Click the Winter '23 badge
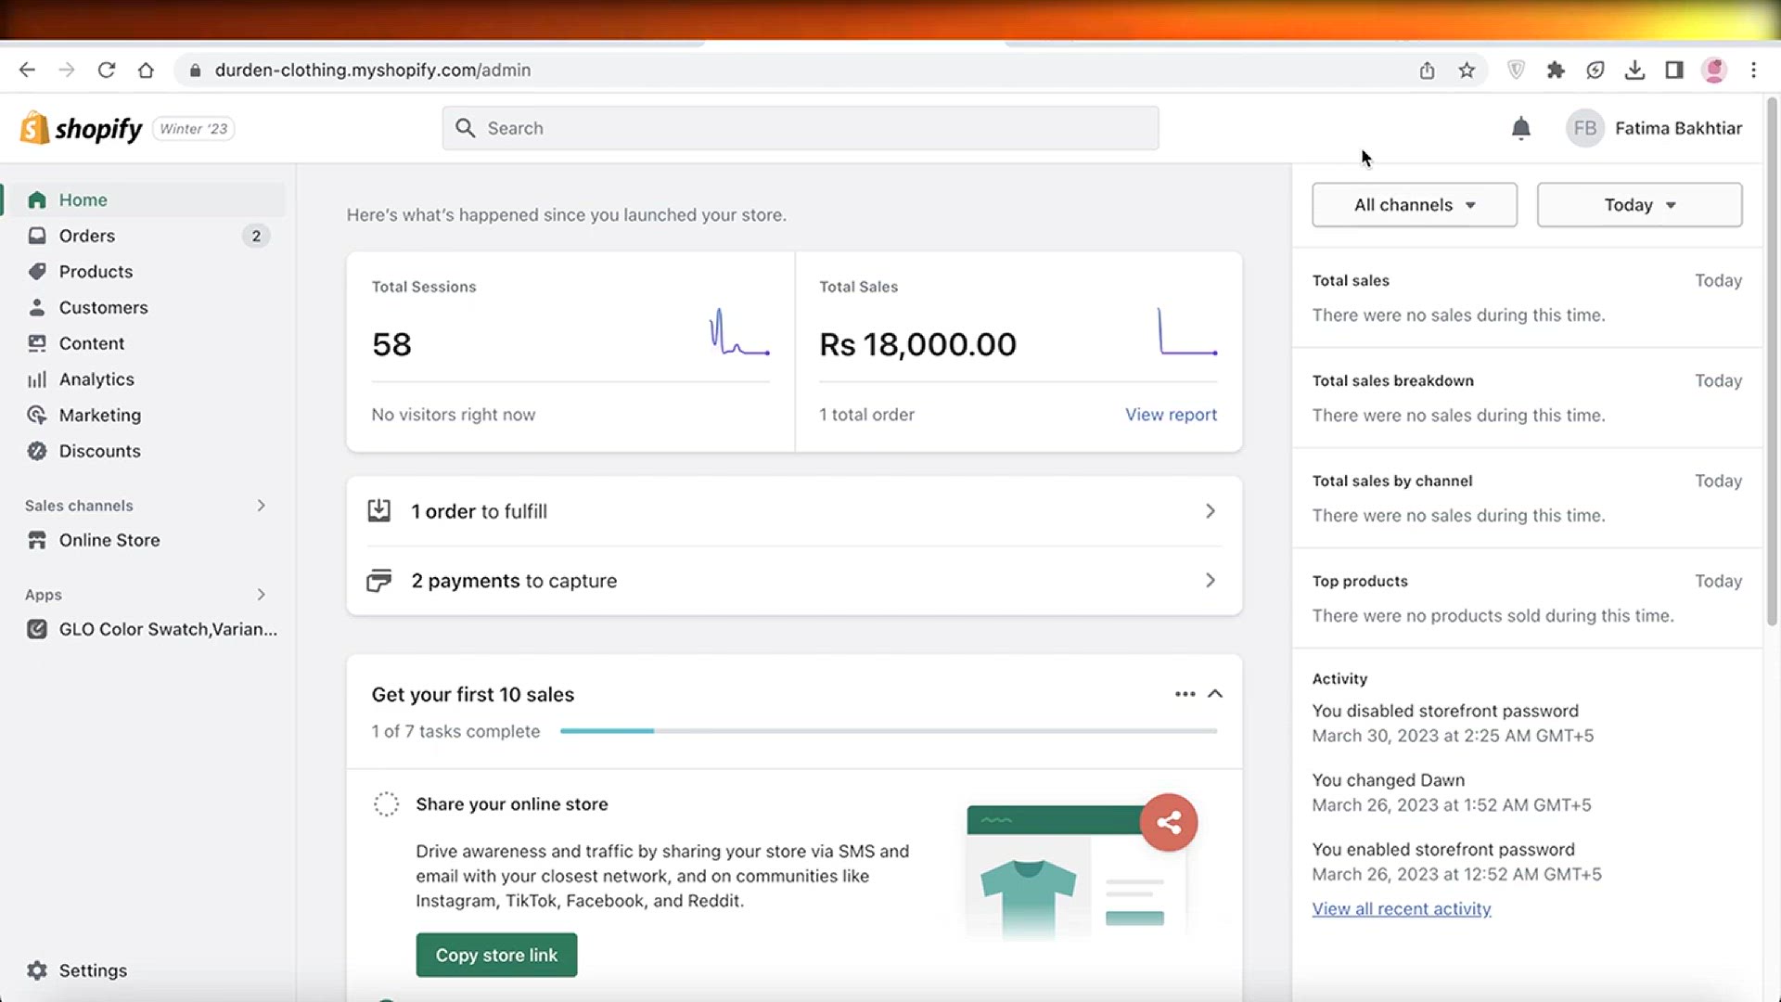The height and width of the screenshot is (1002, 1781). (x=193, y=128)
